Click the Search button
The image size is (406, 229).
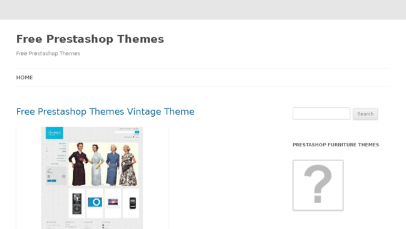coord(365,114)
